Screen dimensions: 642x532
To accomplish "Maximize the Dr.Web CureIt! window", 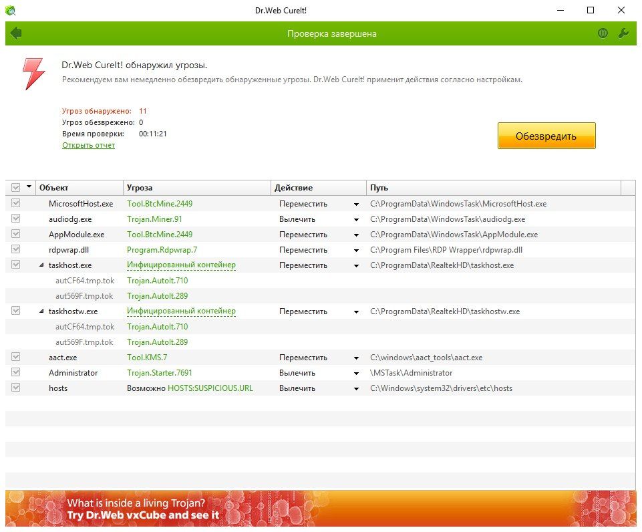I will point(591,10).
